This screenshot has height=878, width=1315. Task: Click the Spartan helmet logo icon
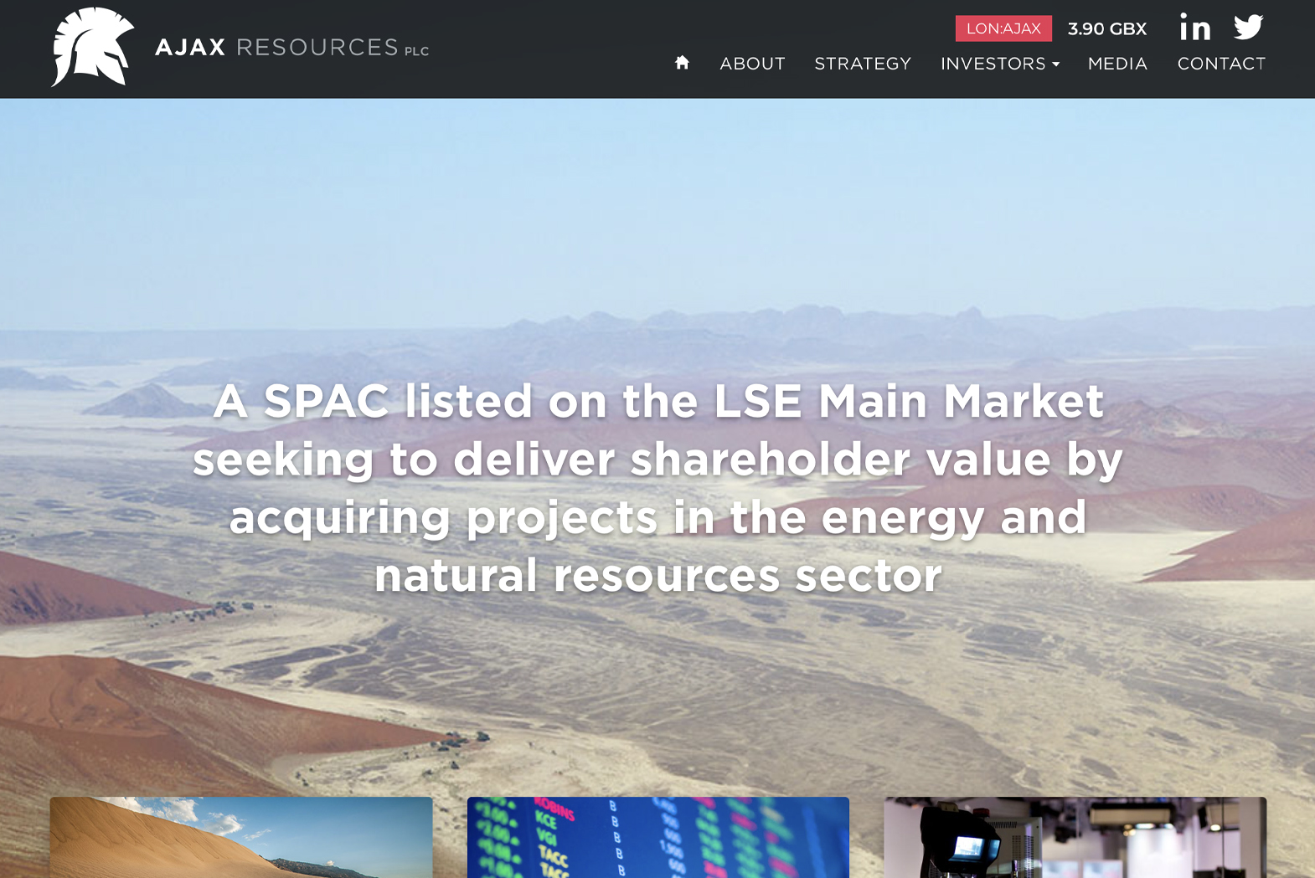click(x=92, y=47)
